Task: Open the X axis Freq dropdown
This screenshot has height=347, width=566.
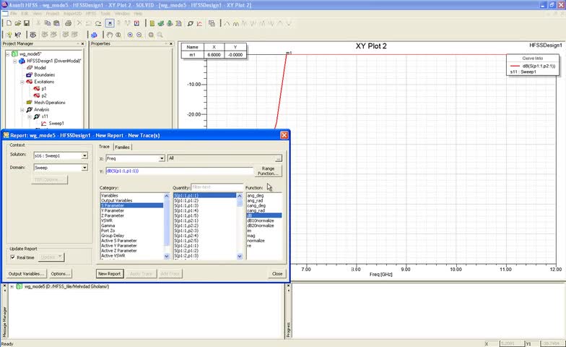Action: [x=161, y=158]
